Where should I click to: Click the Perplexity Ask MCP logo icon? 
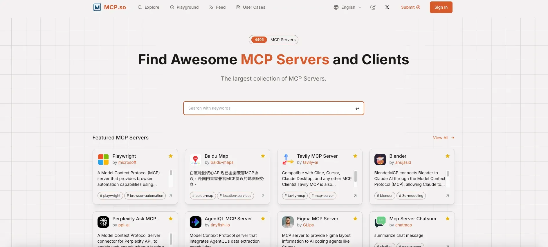(x=103, y=222)
